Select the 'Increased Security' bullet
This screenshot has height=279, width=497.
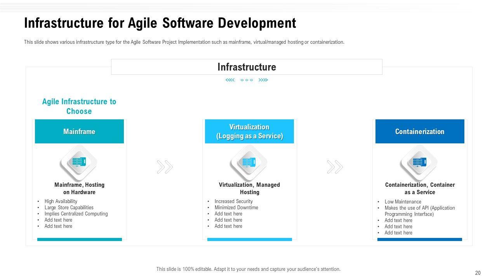tap(233, 201)
